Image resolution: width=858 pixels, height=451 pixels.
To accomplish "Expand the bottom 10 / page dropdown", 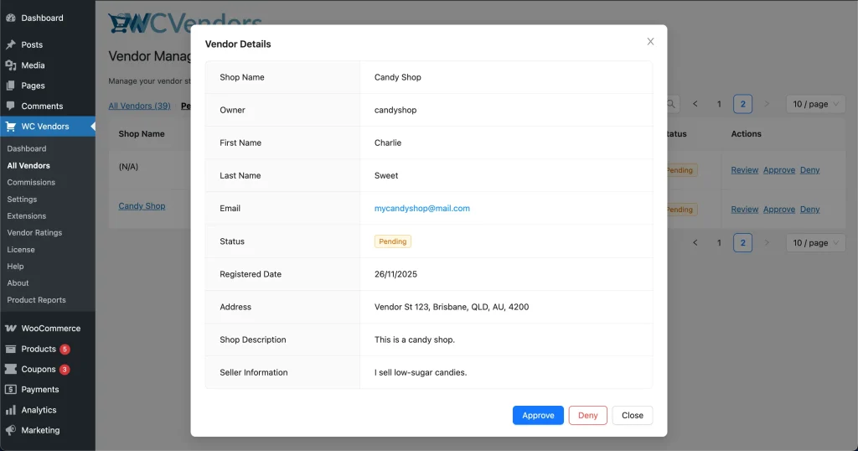I will pyautogui.click(x=815, y=243).
